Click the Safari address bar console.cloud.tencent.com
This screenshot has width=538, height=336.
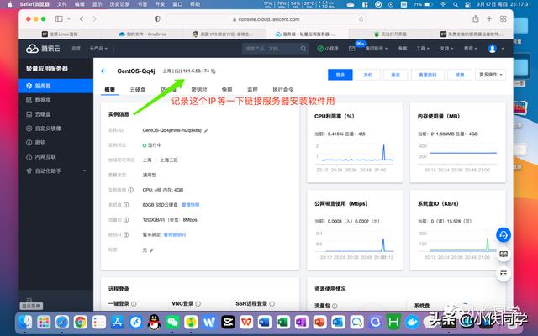(x=266, y=19)
